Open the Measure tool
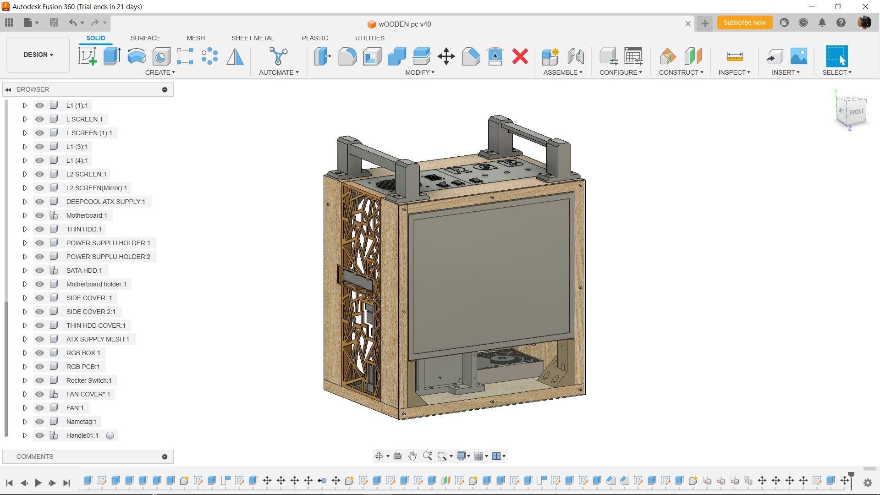880x495 pixels. pos(734,56)
